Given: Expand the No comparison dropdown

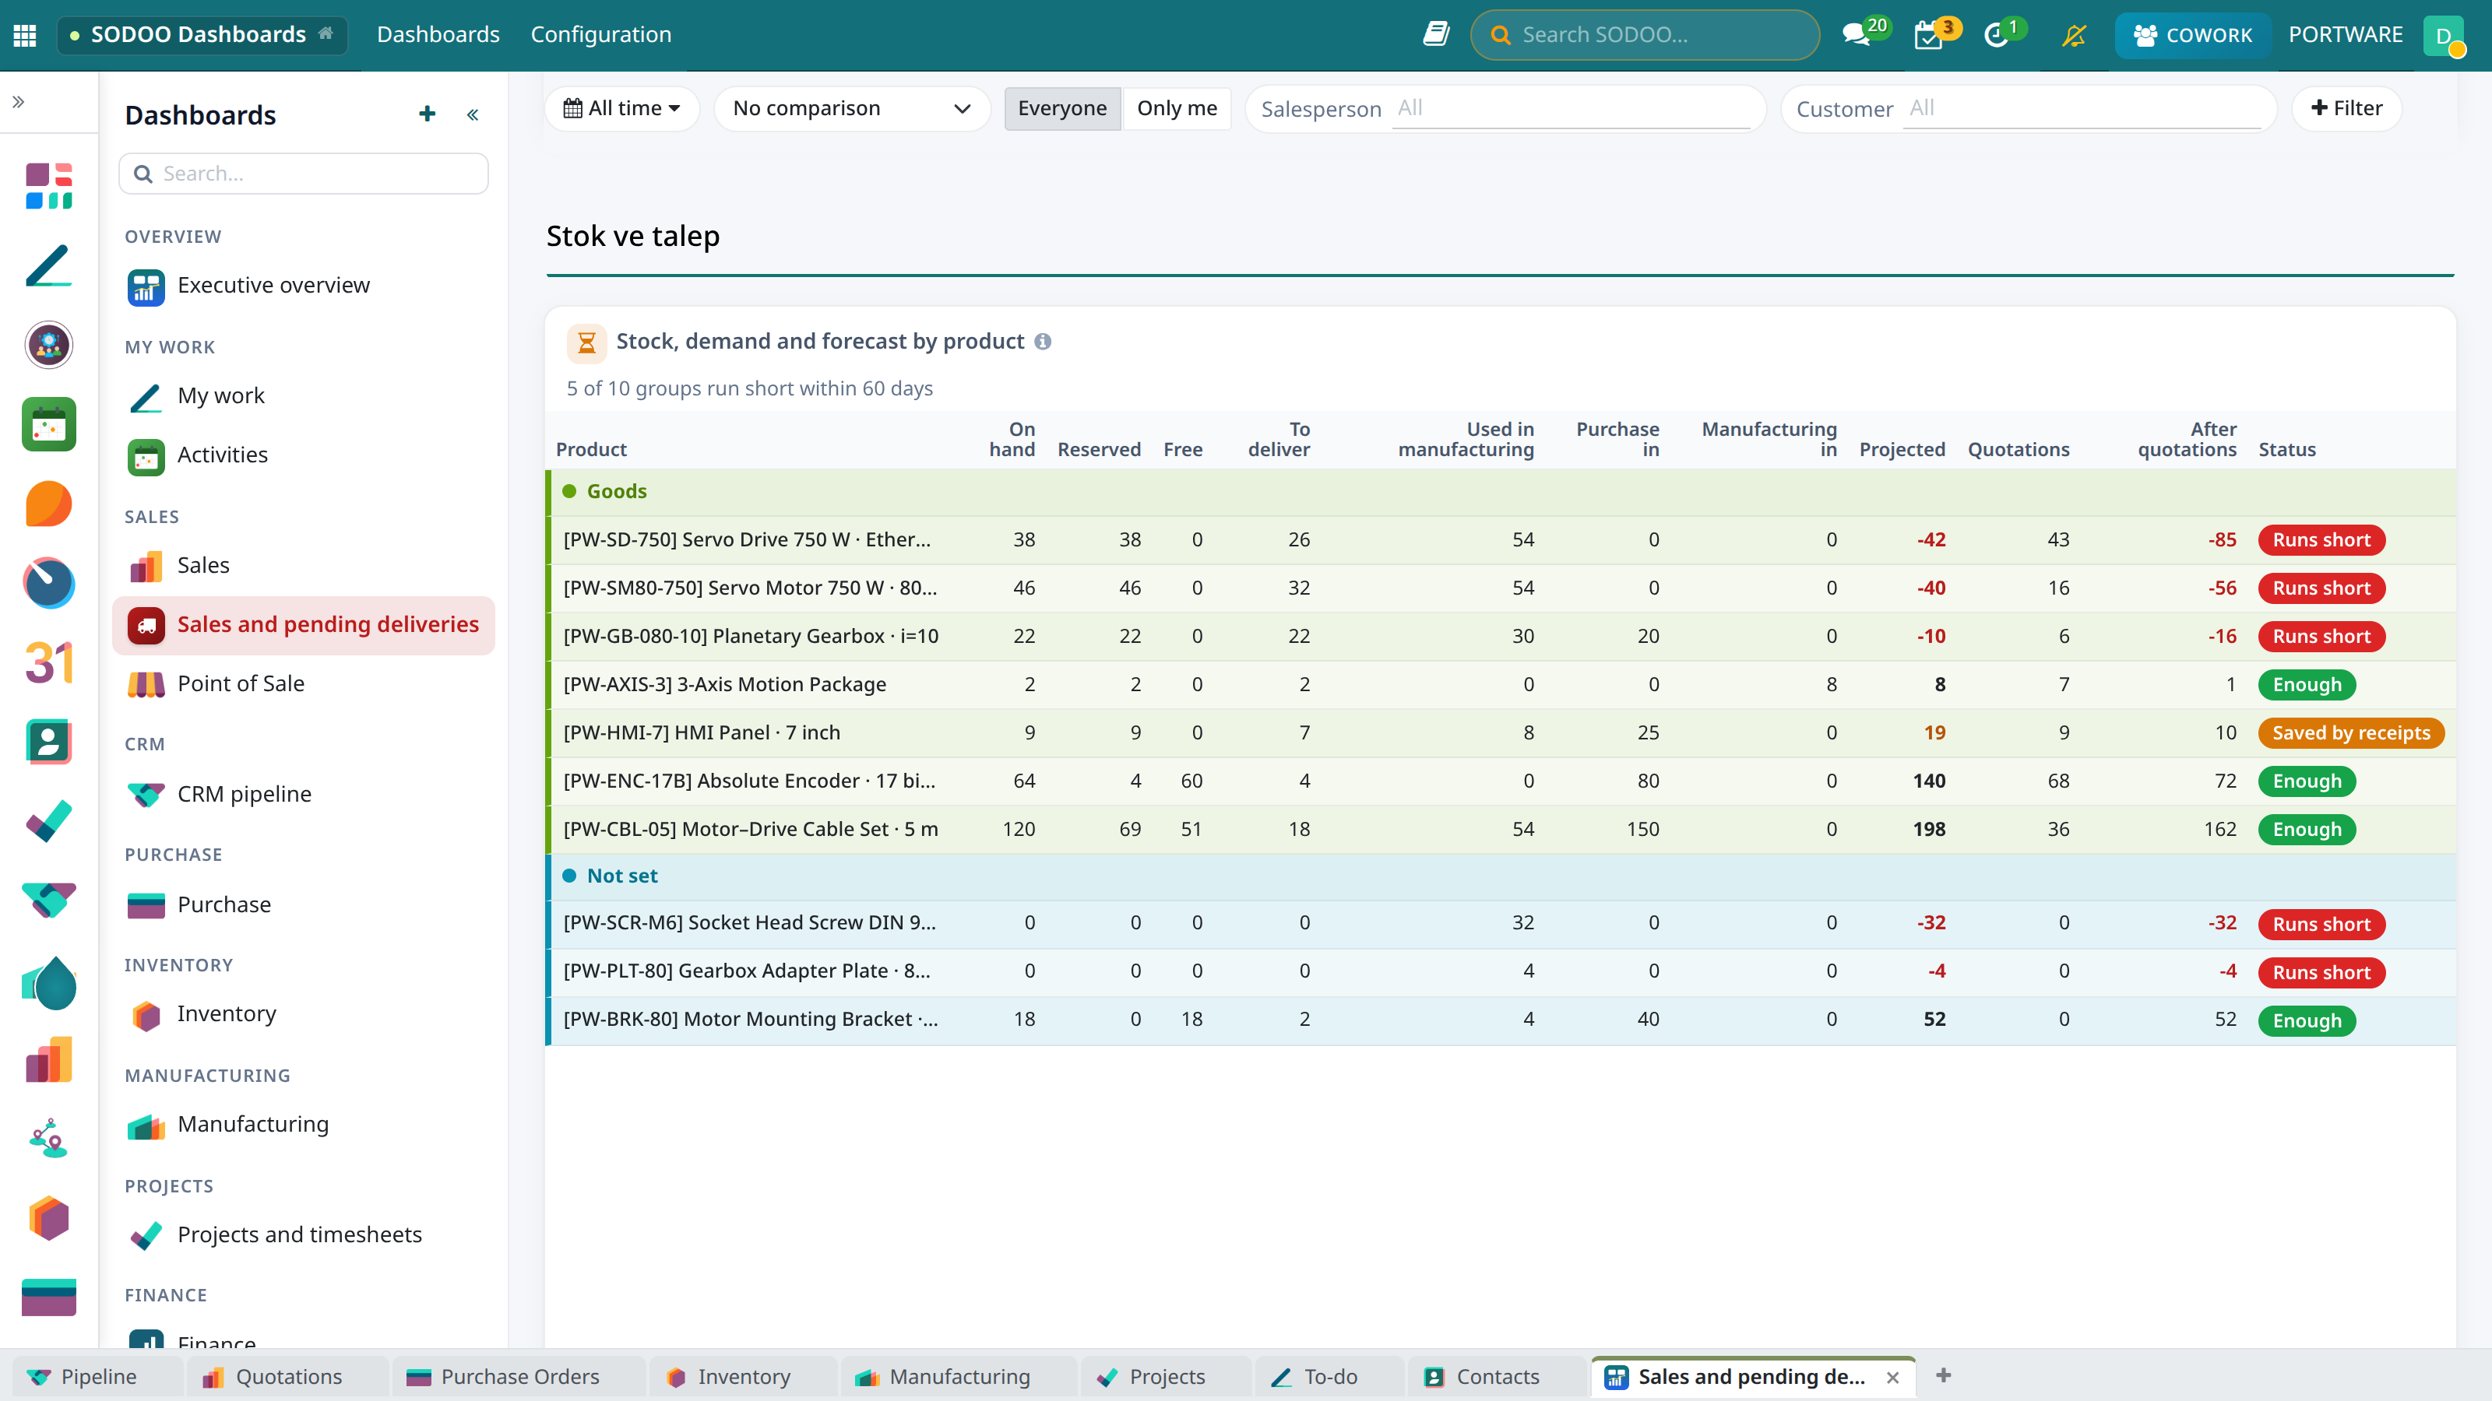Looking at the screenshot, I should pyautogui.click(x=852, y=108).
